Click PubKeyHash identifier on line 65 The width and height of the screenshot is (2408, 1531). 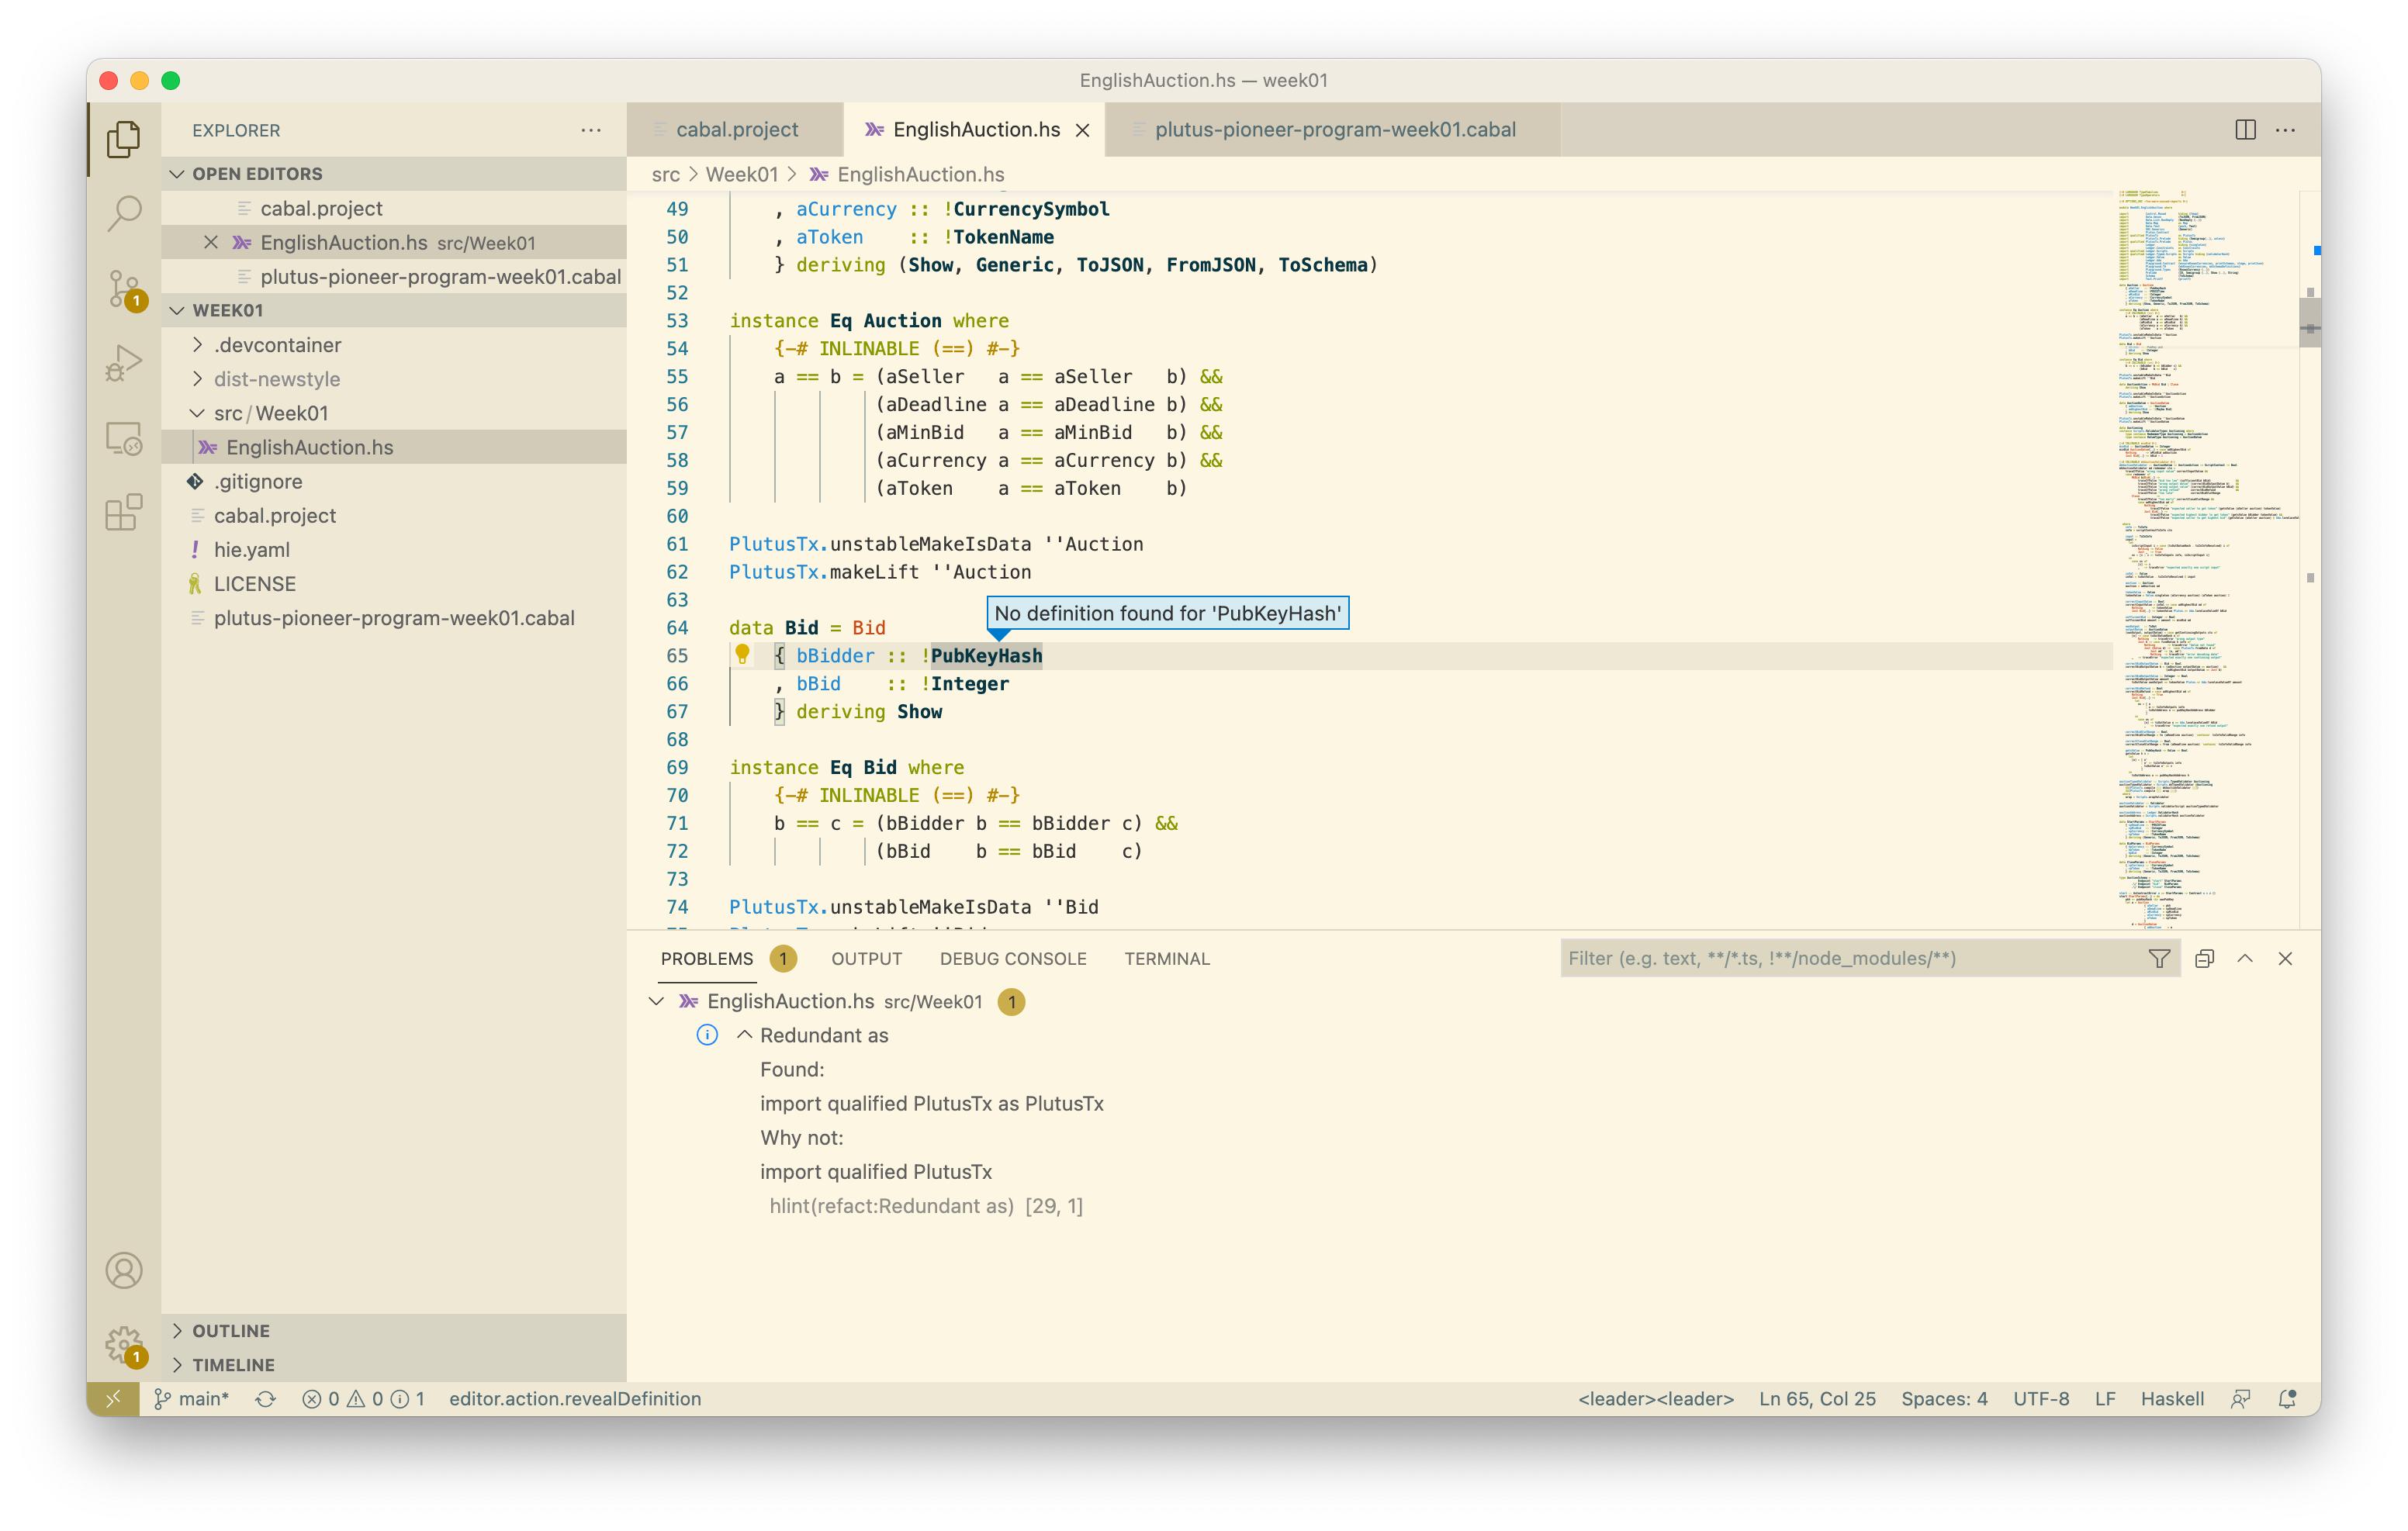pyautogui.click(x=986, y=656)
